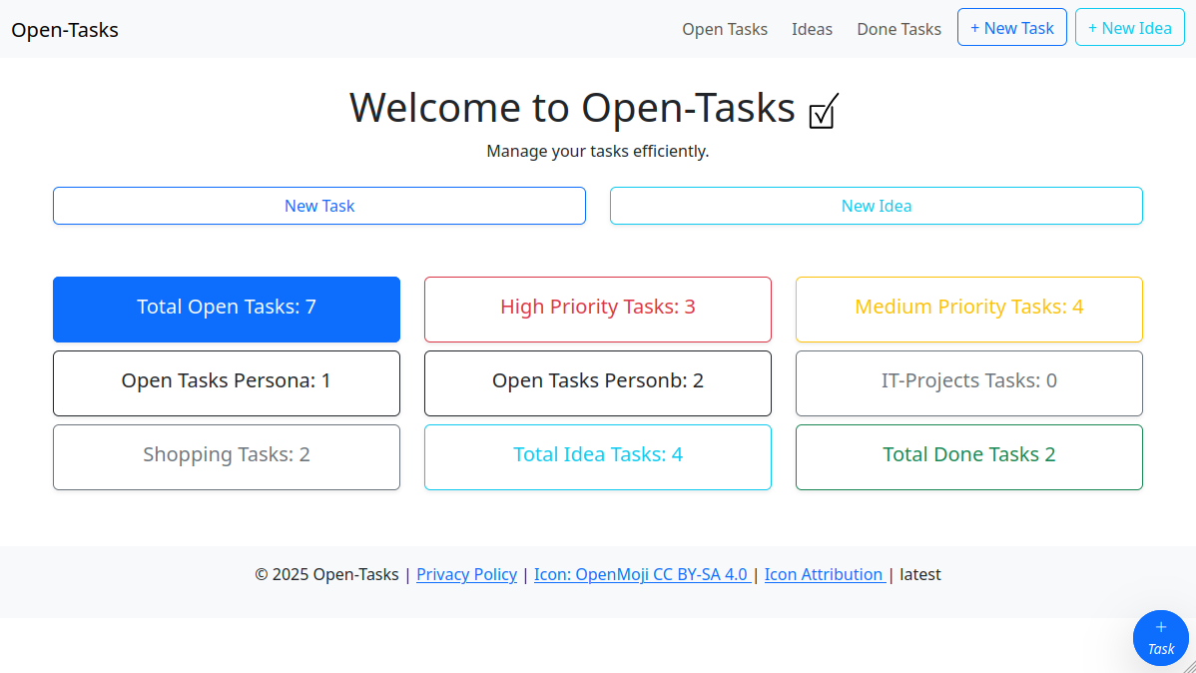1196x673 pixels.
Task: Click the Total Idea Tasks: 4 card
Action: pyautogui.click(x=597, y=456)
